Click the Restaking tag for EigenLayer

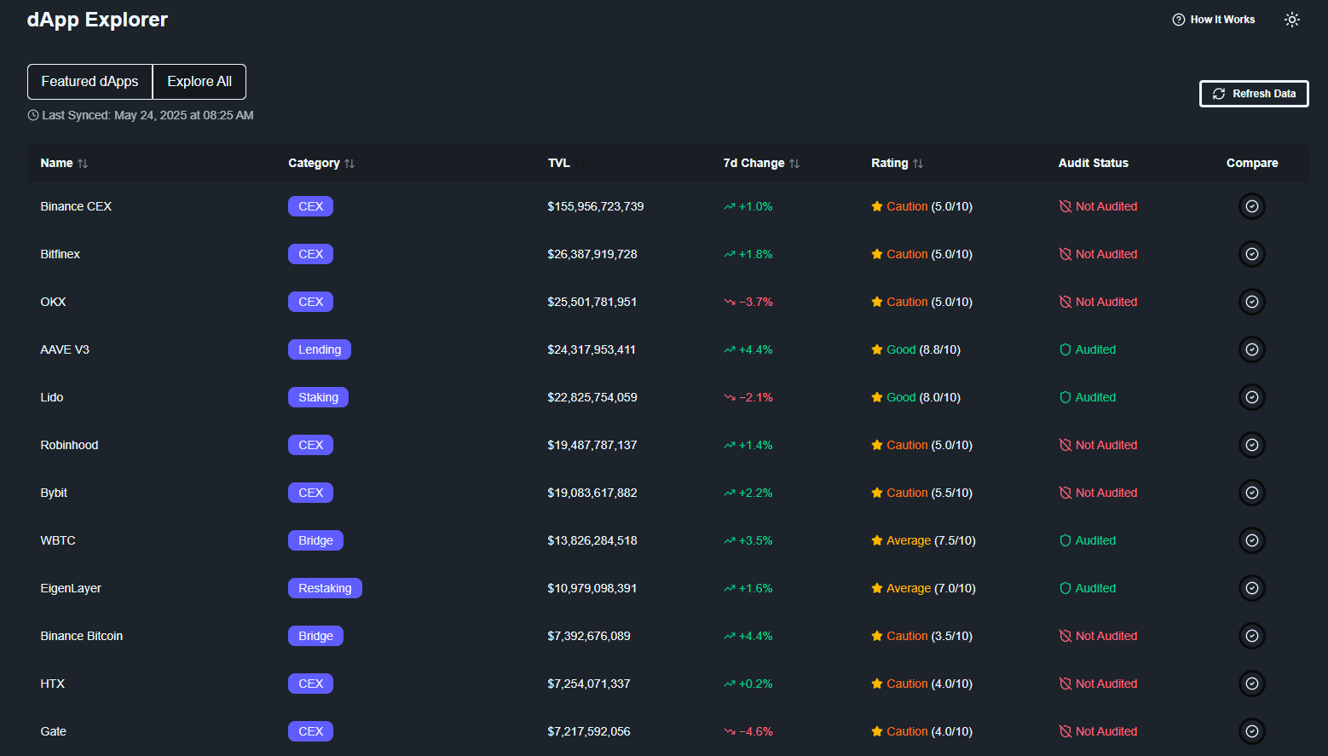(x=325, y=588)
